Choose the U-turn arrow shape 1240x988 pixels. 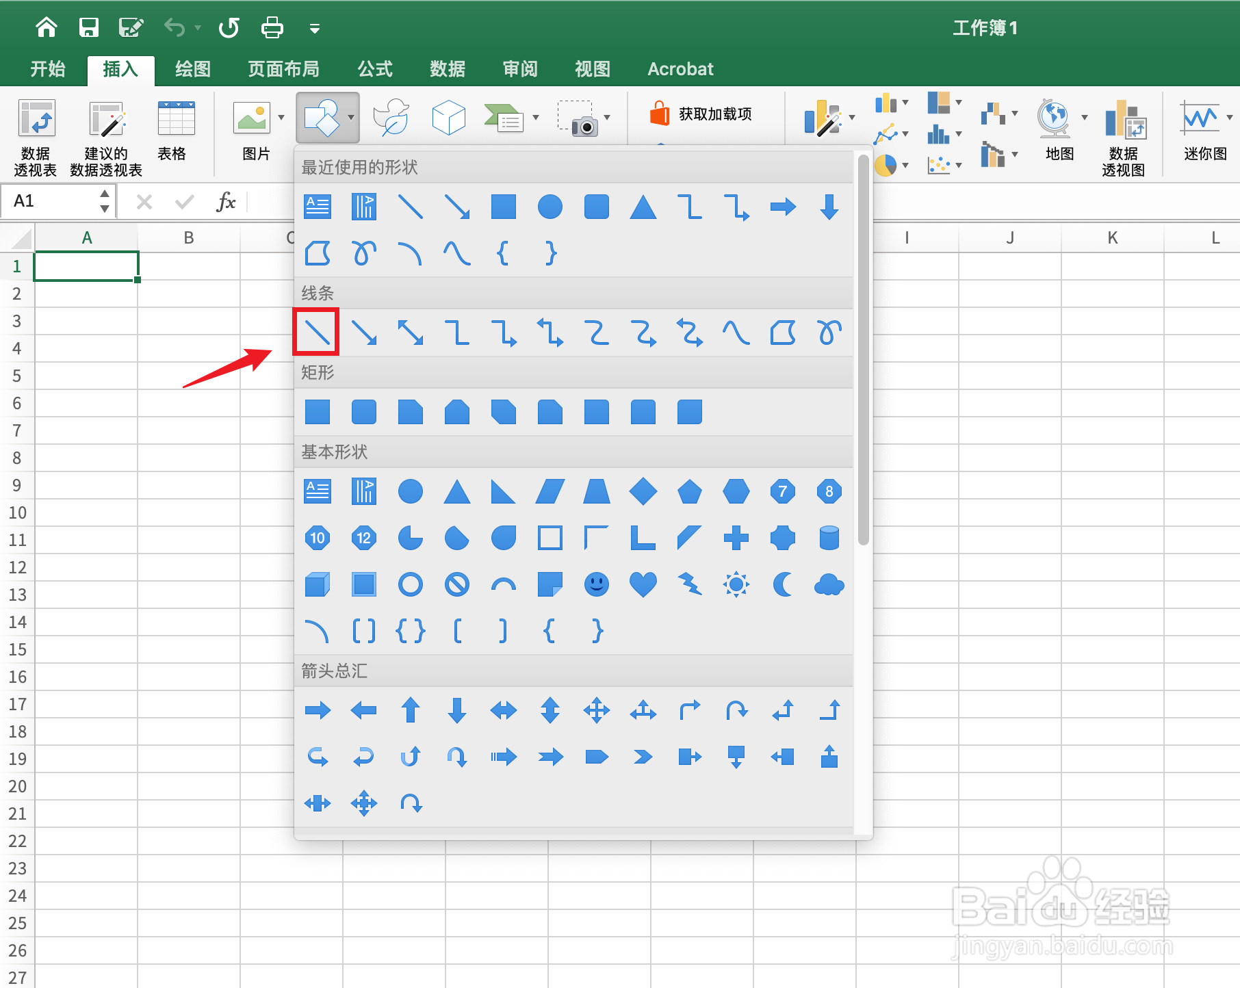click(x=736, y=710)
